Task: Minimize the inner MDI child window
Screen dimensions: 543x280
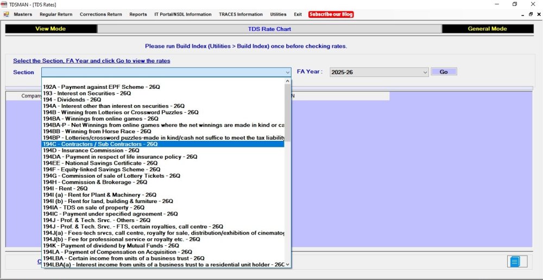Action: [x=523, y=15]
